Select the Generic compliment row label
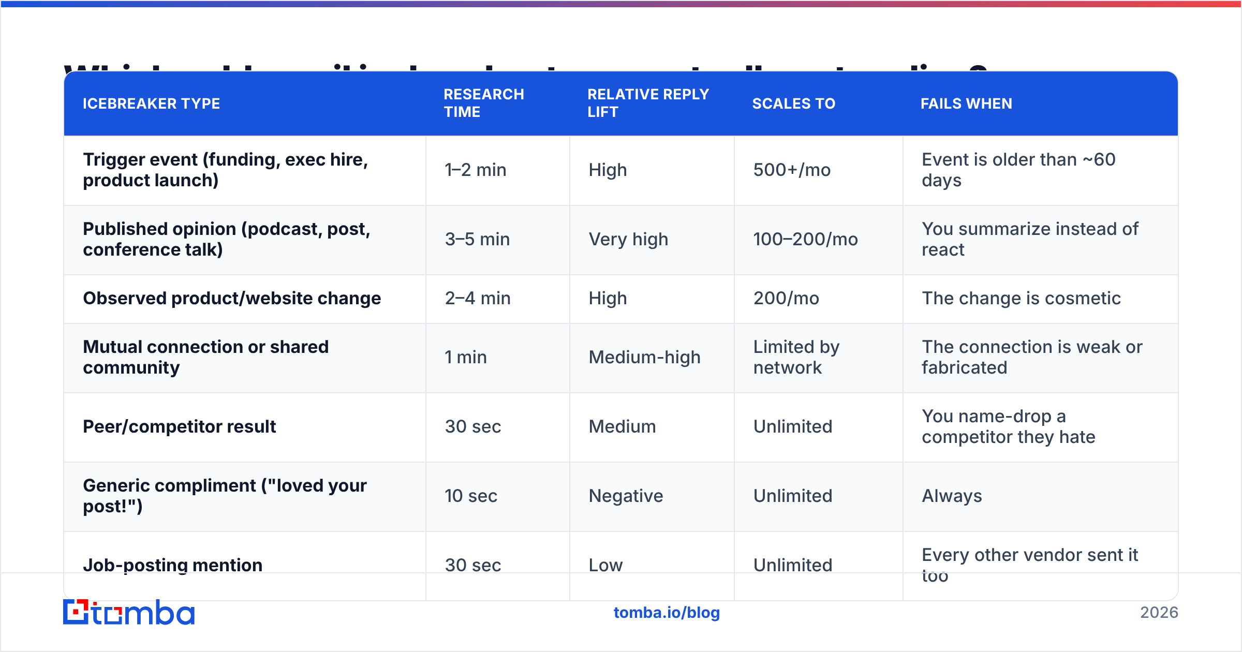Viewport: 1242px width, 652px height. click(225, 496)
